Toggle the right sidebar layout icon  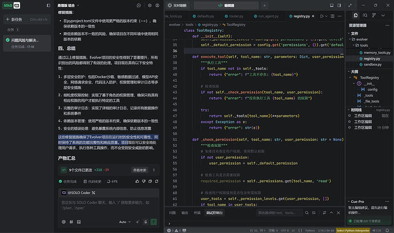(339, 5)
